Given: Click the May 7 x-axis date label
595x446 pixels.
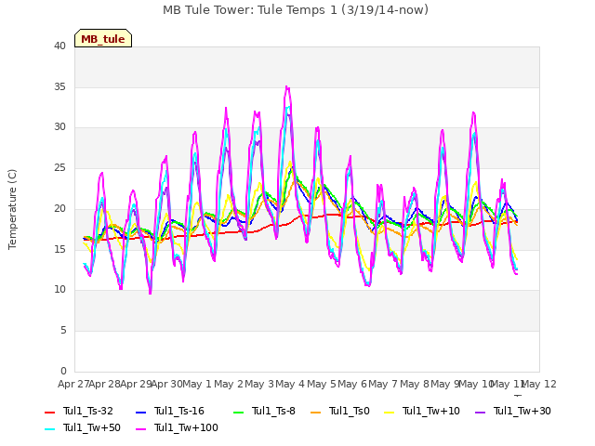Looking at the screenshot, I should click(x=383, y=384).
